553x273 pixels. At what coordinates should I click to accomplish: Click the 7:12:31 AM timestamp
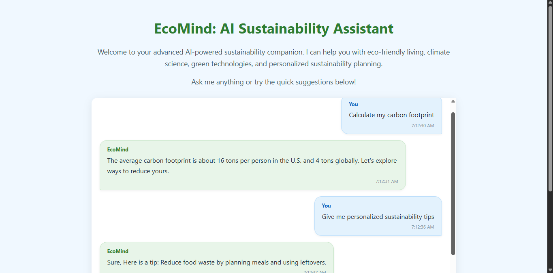click(x=386, y=181)
